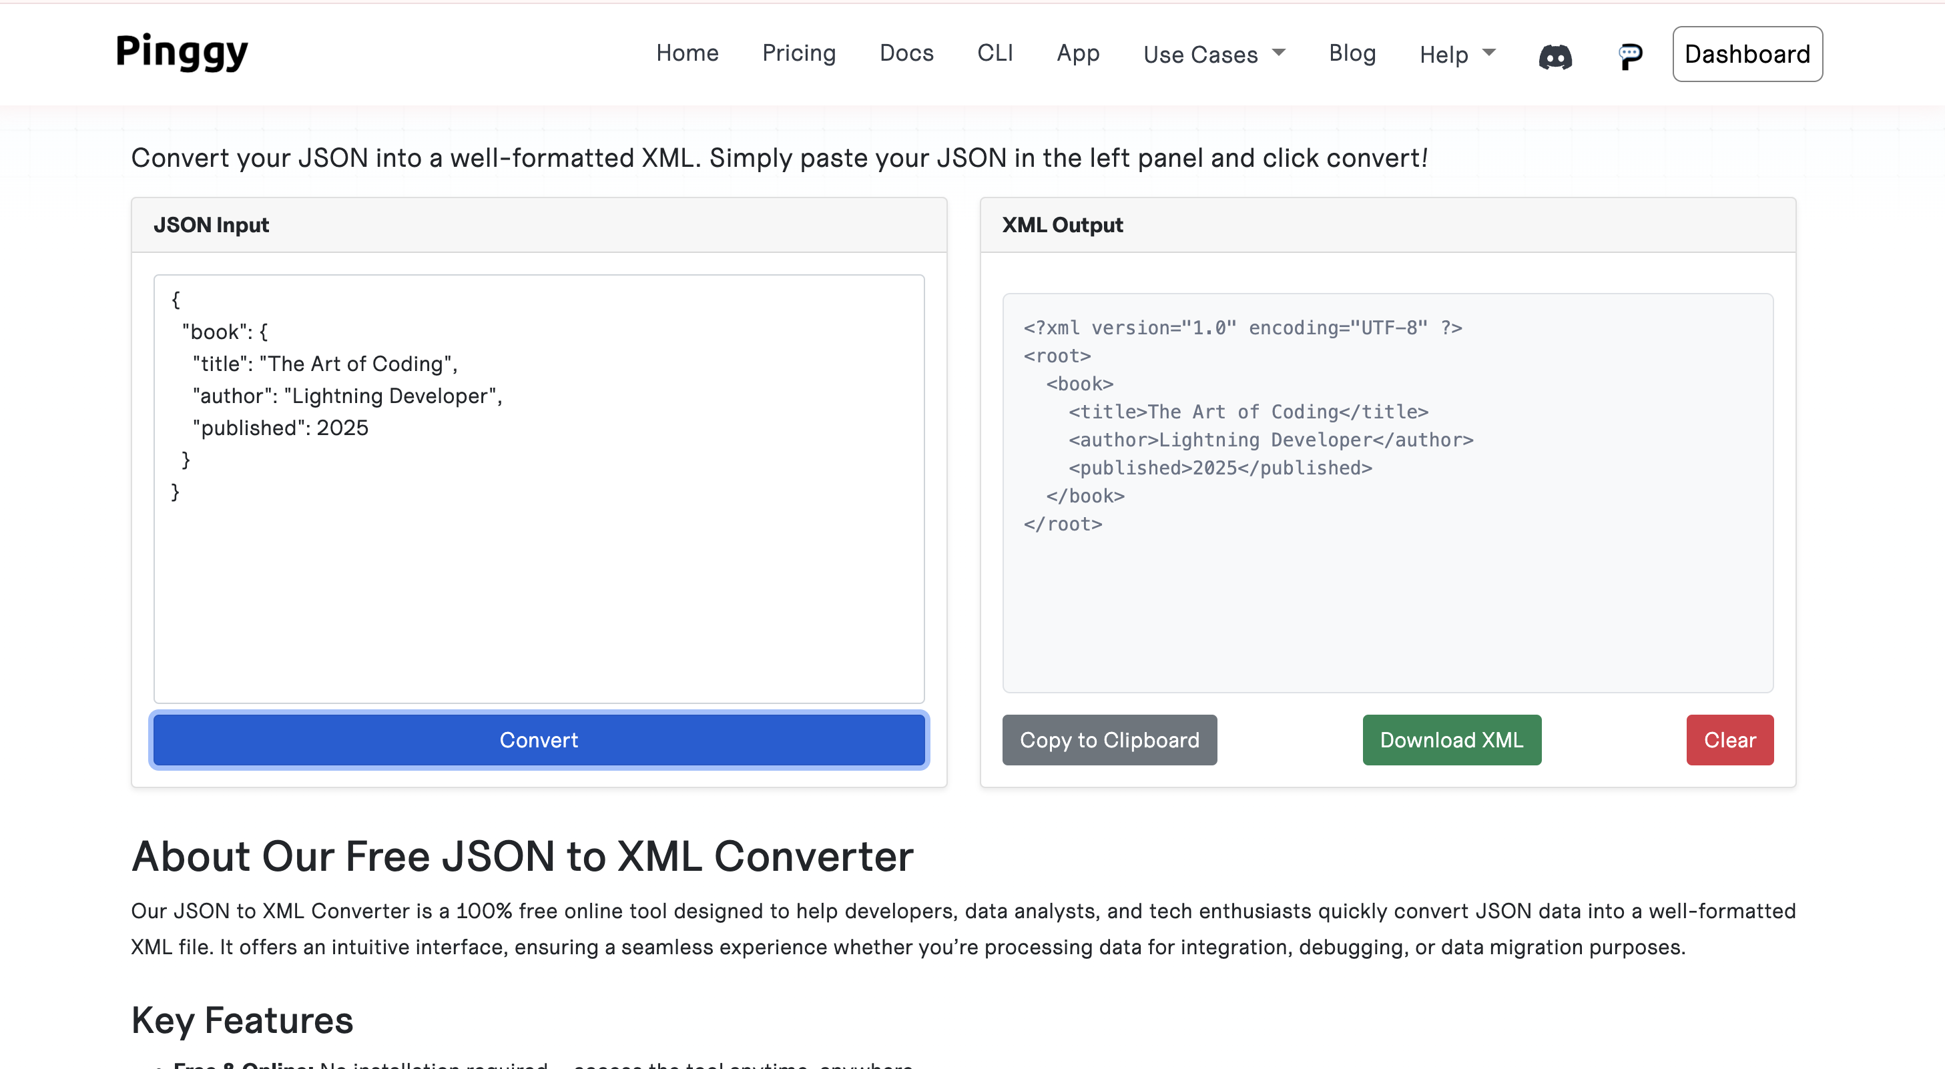Expand the Help dropdown menu
Image resolution: width=1945 pixels, height=1069 pixels.
(1457, 54)
